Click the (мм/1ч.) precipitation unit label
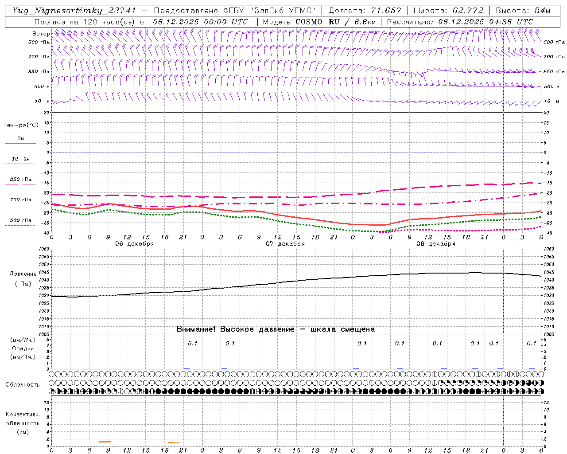This screenshot has width=567, height=454. [x=23, y=357]
